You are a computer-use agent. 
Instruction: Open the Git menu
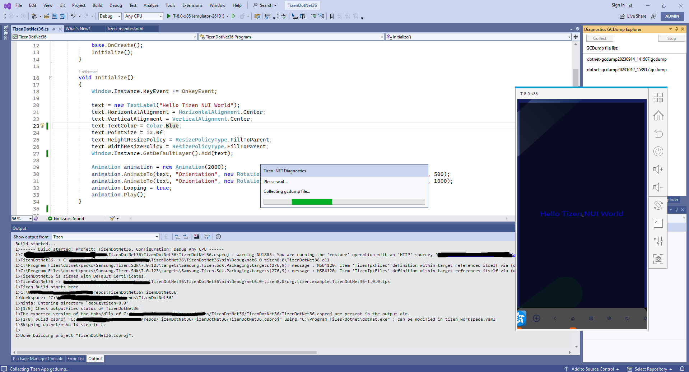62,5
